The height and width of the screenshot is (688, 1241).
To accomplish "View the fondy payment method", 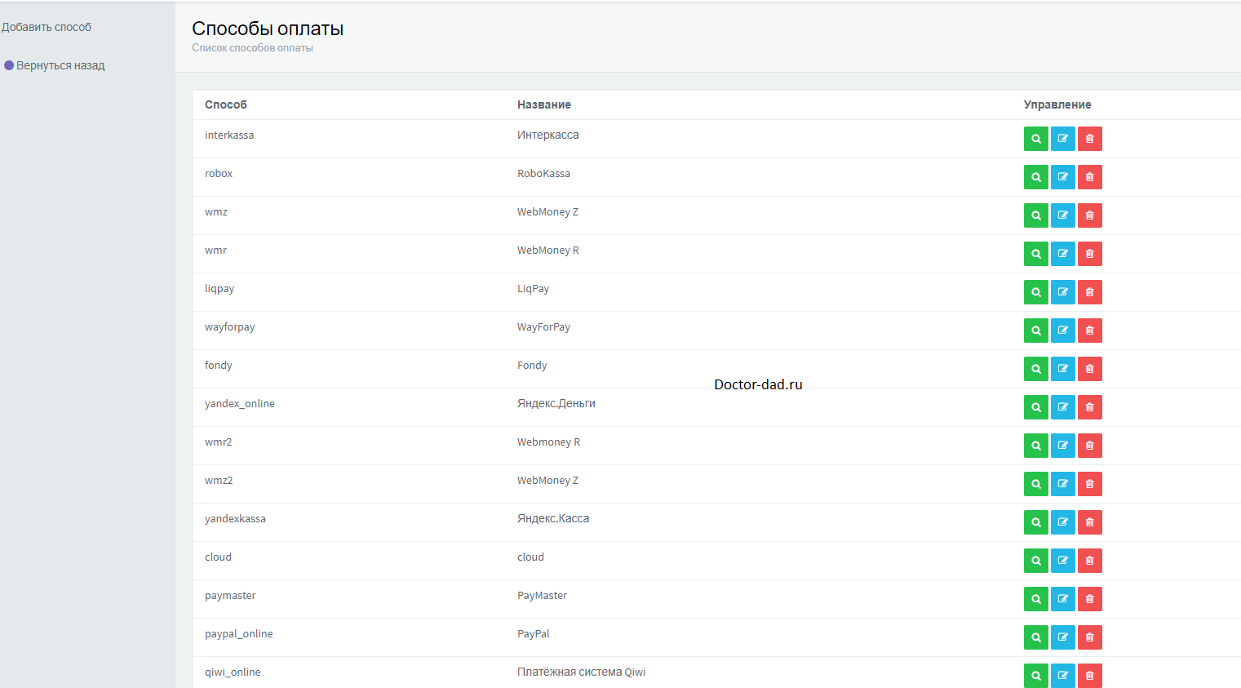I will (x=1036, y=369).
